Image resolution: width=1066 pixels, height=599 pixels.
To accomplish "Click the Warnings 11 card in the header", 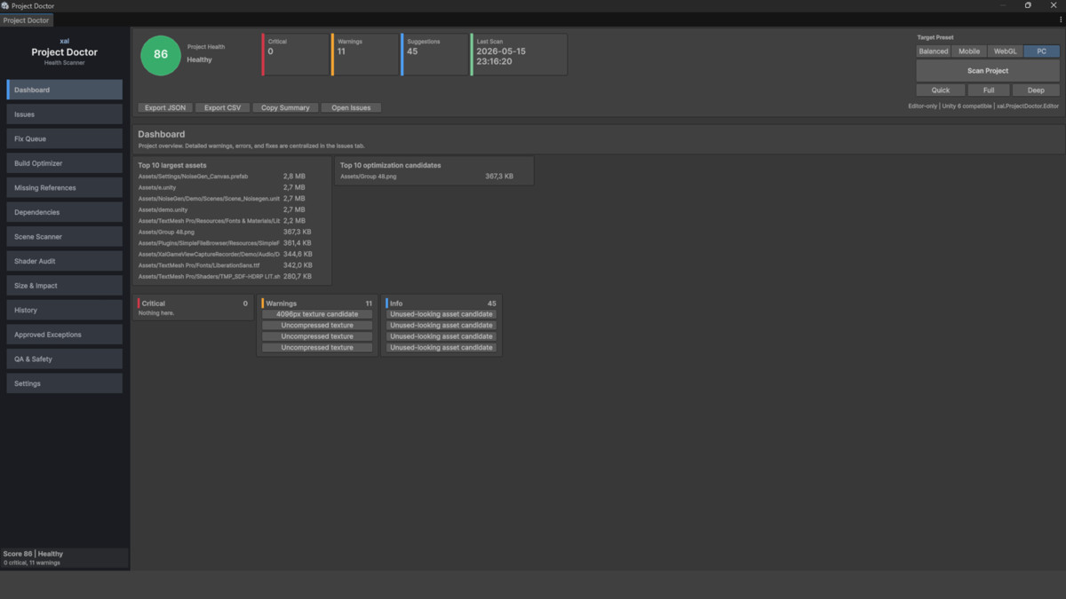I will 364,54.
